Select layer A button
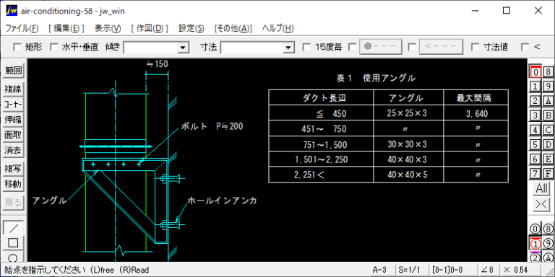This screenshot has height=277, width=555. 548,101
